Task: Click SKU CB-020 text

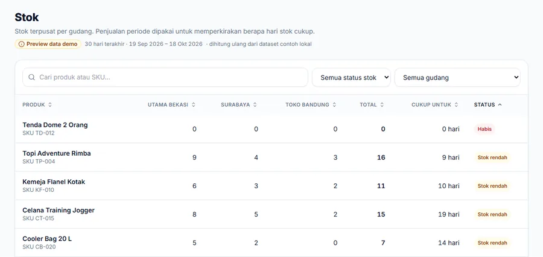Action: (x=39, y=247)
